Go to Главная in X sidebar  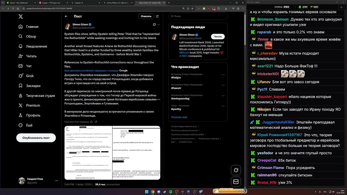tap(28, 27)
